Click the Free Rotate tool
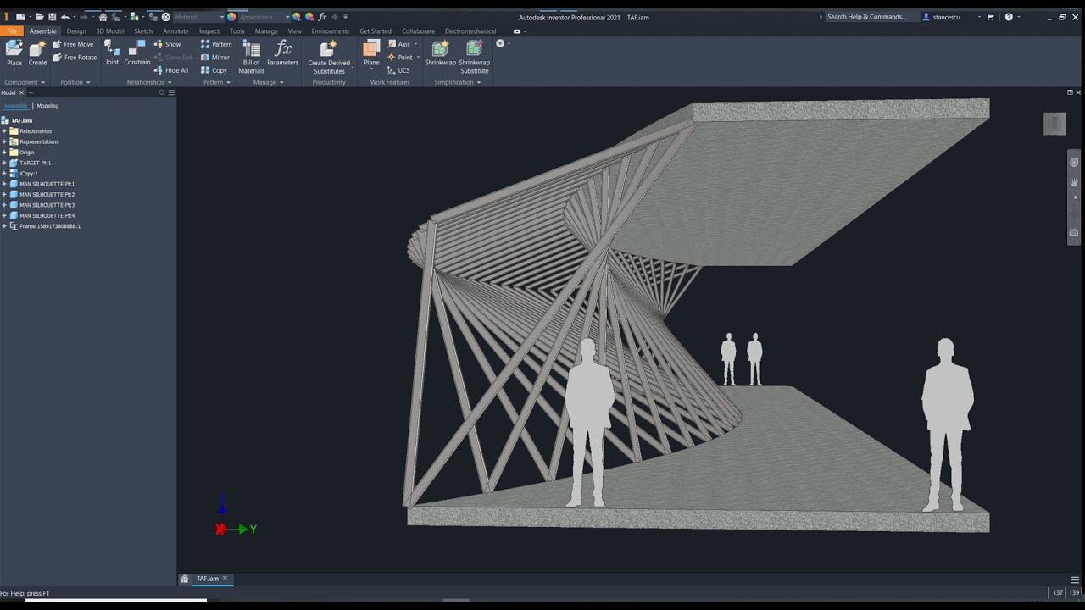Screen dimensions: 1085x610 click(x=75, y=58)
